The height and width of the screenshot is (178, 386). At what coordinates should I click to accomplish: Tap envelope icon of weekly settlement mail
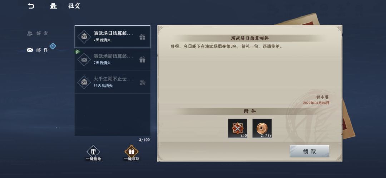click(84, 60)
